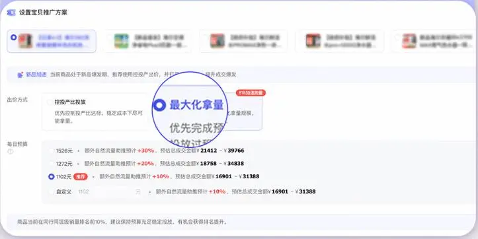Click the 元 unit after custom input
478x239 pixels.
point(138,192)
